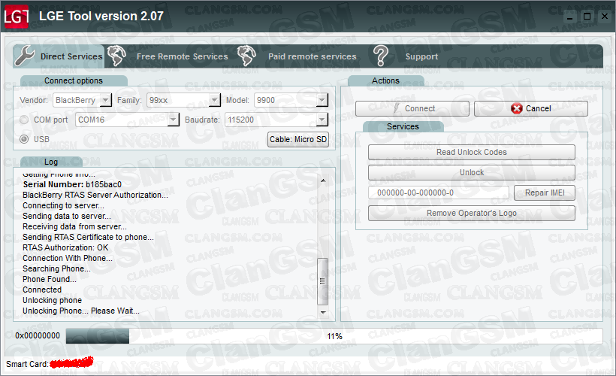This screenshot has height=376, width=616.
Task: Minimize the LGE Tool window
Action: tap(570, 17)
